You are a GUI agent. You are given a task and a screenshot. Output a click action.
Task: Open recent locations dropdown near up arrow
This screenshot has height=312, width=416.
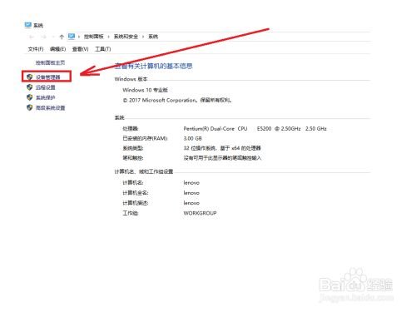coord(53,37)
